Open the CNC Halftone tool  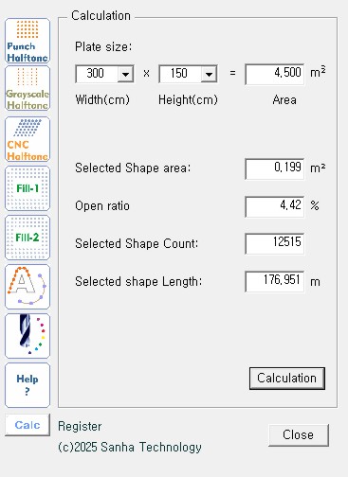27,139
